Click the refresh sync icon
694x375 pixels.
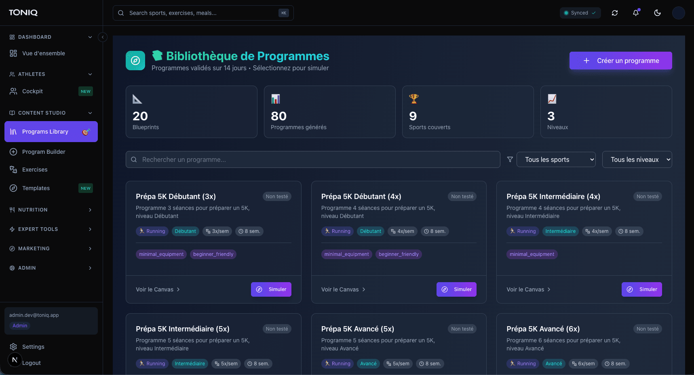pos(615,13)
